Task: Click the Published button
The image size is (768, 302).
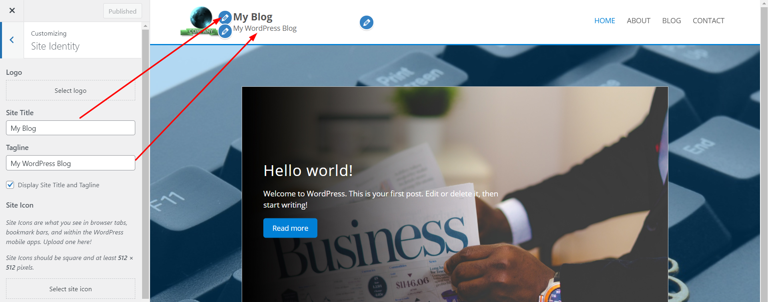Action: (x=122, y=11)
